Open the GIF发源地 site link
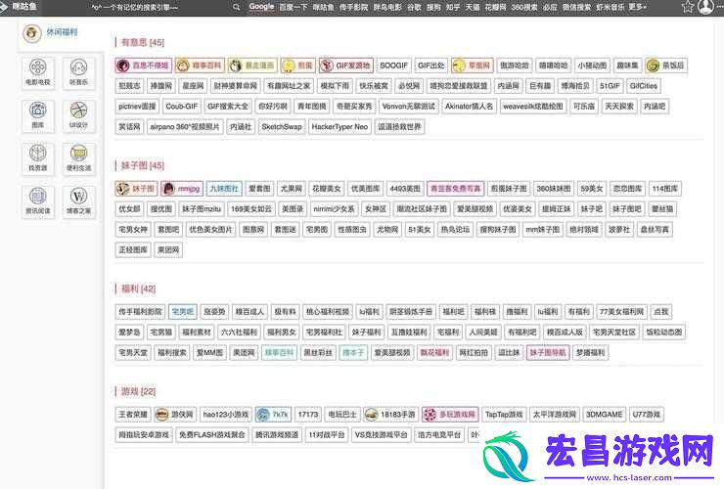The width and height of the screenshot is (724, 489). (x=346, y=66)
